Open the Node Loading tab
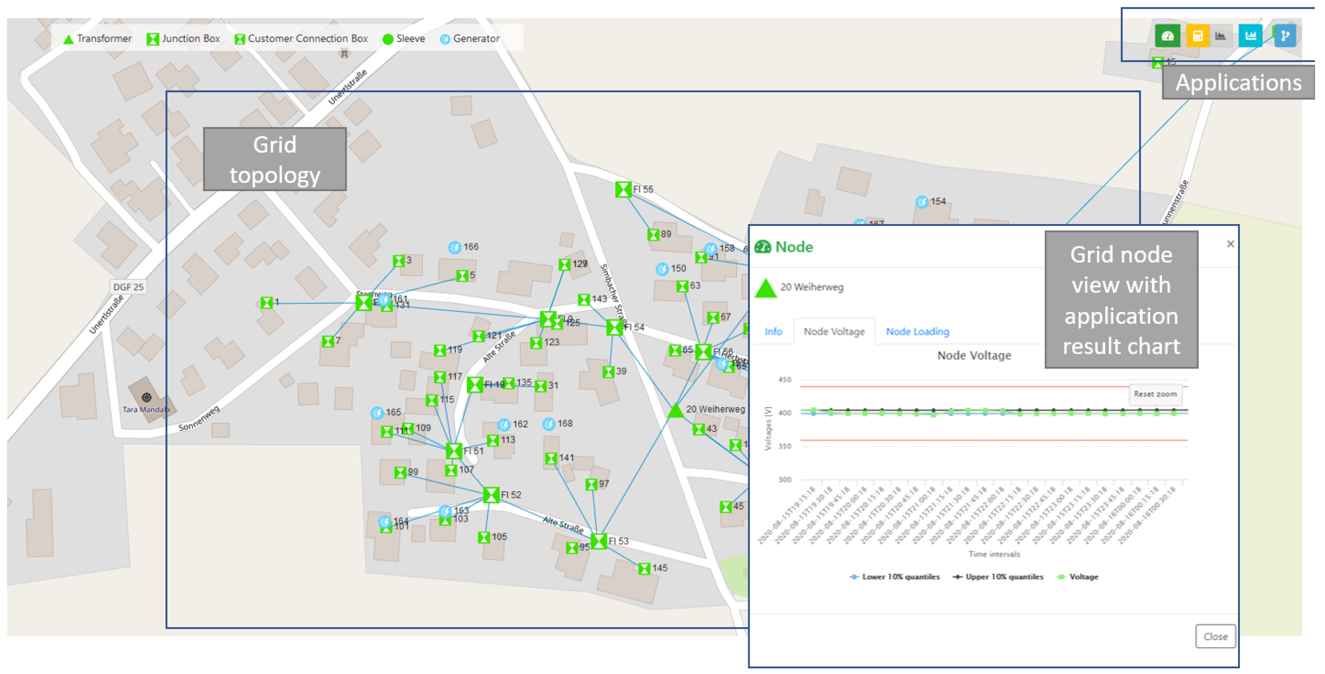 [917, 332]
